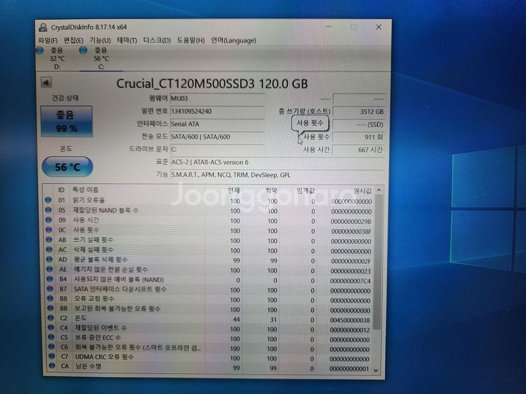Click the 총 쓰기량 (호스트) label
This screenshot has width=526, height=394.
coord(304,111)
